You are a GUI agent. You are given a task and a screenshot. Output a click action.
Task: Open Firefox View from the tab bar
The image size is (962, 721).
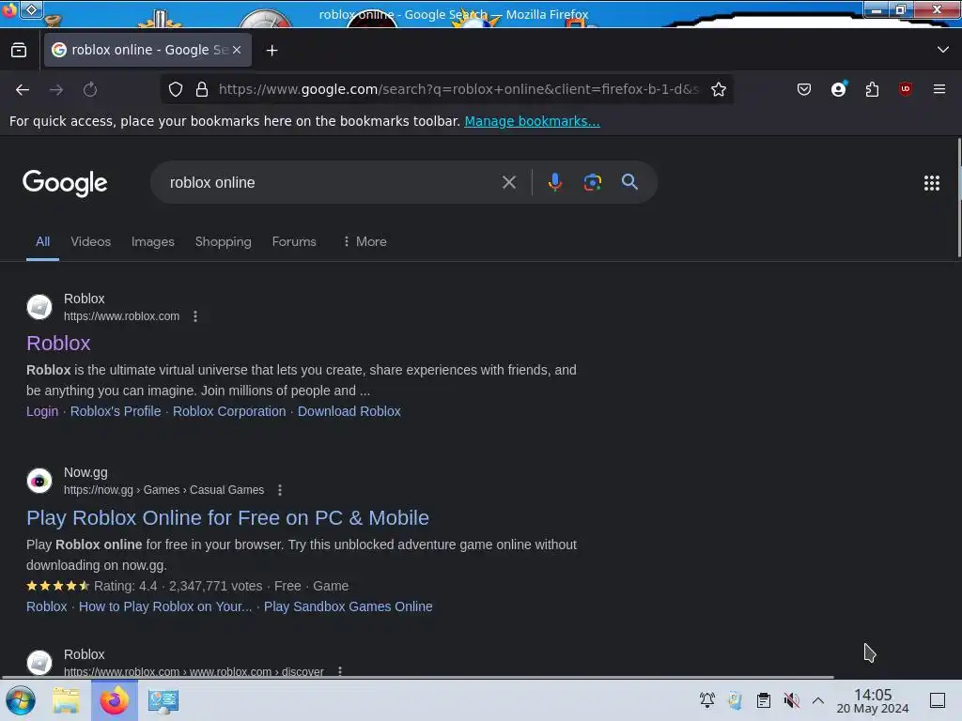click(19, 50)
